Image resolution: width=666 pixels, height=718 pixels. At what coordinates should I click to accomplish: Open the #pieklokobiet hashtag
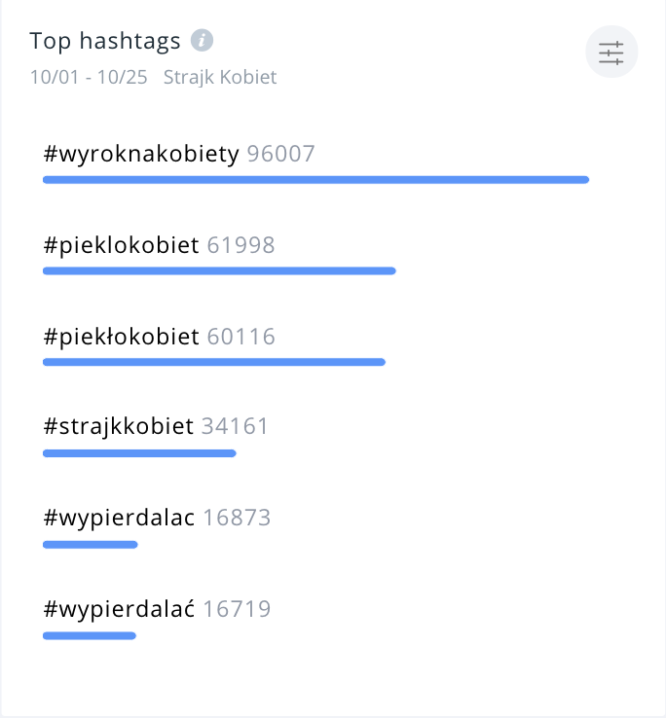point(122,245)
